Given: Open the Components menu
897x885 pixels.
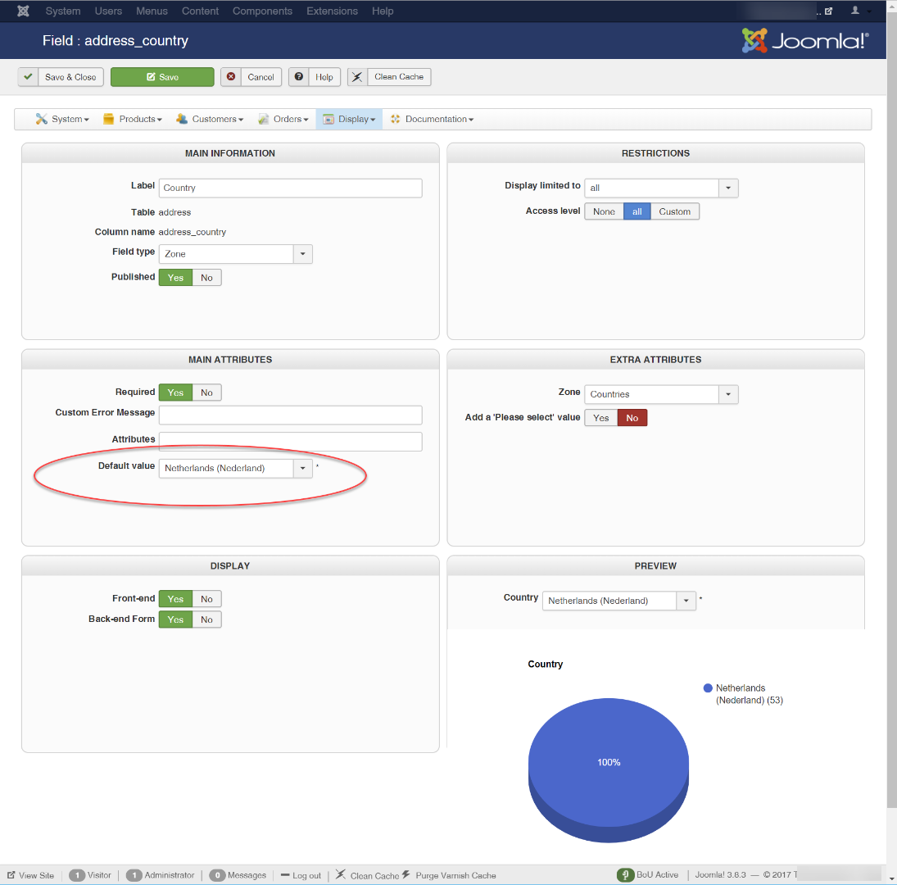Looking at the screenshot, I should (x=262, y=11).
